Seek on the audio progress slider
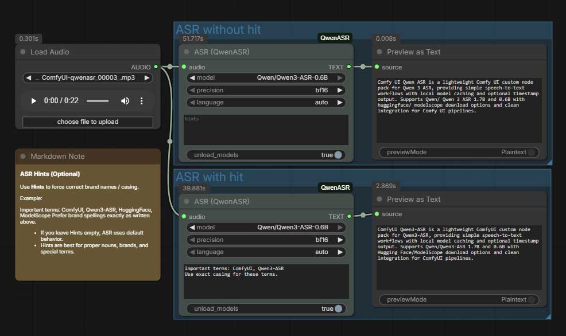 pos(98,101)
